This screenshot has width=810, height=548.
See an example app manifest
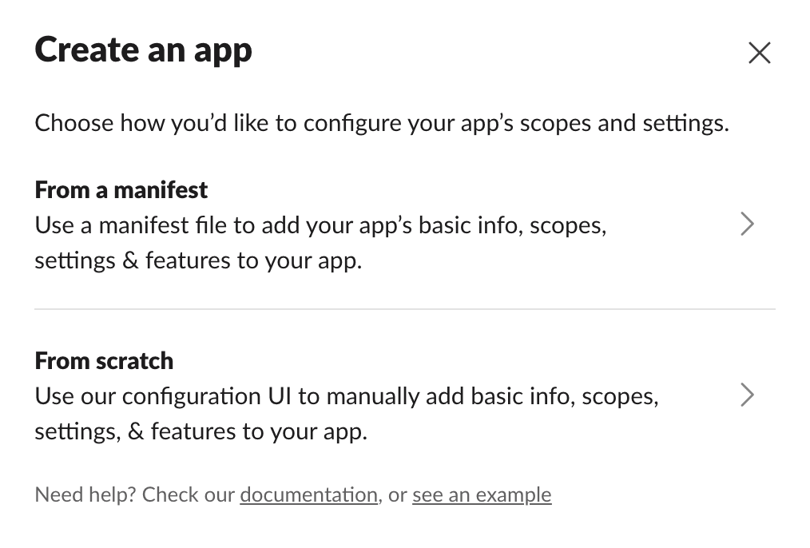pyautogui.click(x=481, y=494)
